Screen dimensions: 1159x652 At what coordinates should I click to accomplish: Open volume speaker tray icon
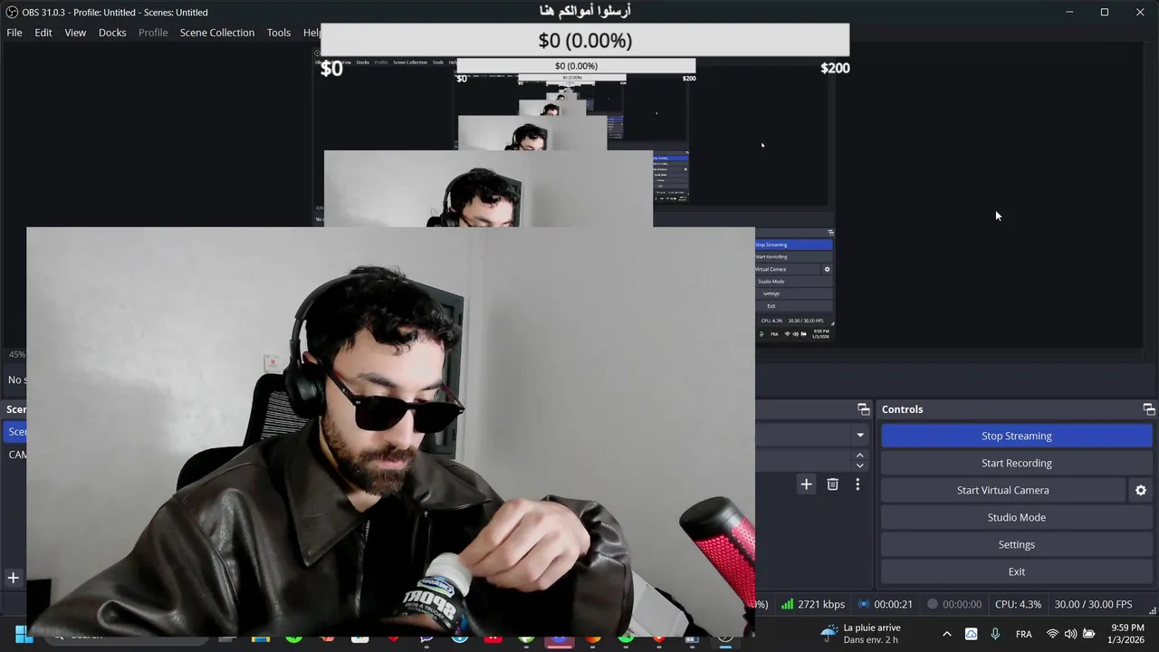pyautogui.click(x=1070, y=634)
